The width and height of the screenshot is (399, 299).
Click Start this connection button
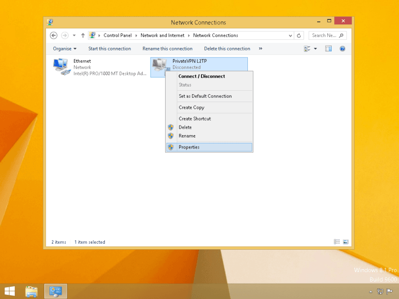point(109,49)
